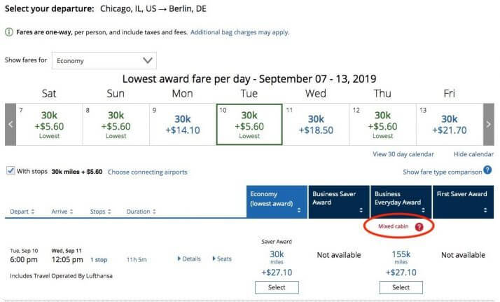The width and height of the screenshot is (500, 302).
Task: Open the Additional bag charges link
Action: click(239, 32)
